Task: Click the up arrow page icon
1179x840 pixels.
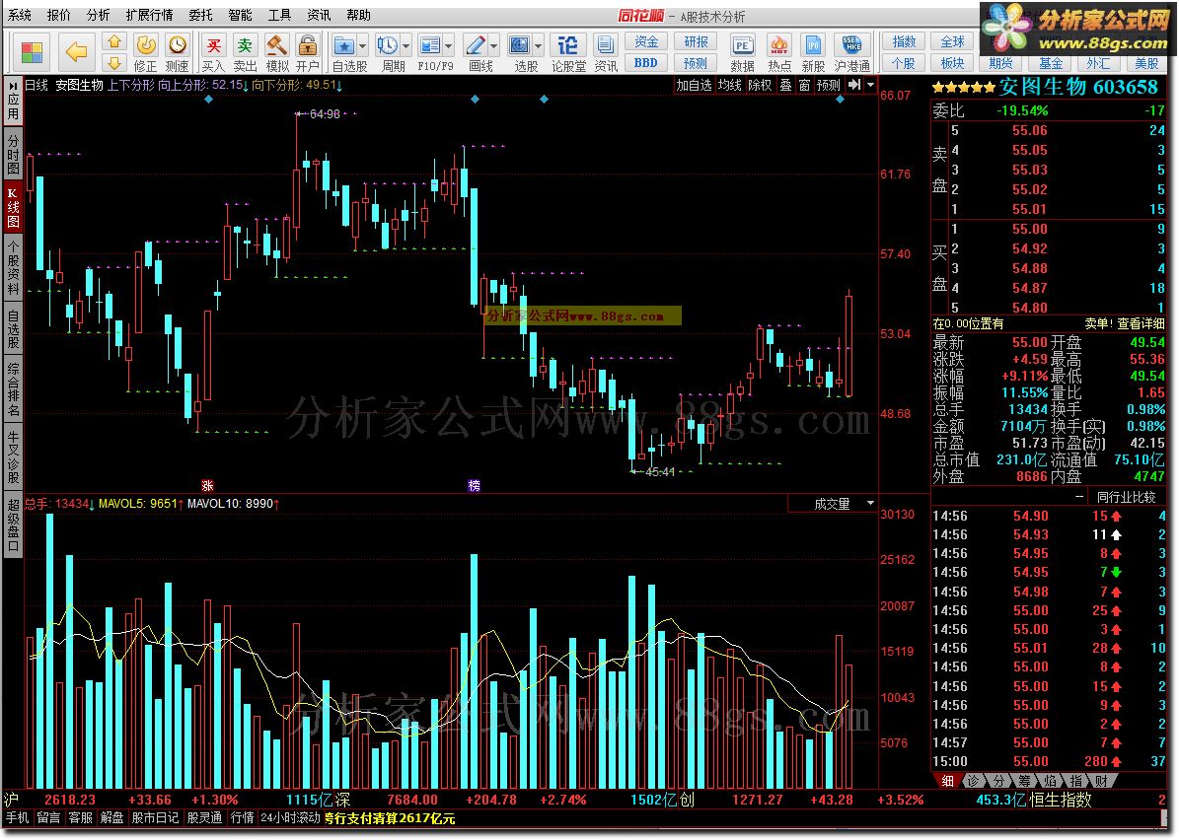Action: point(114,41)
